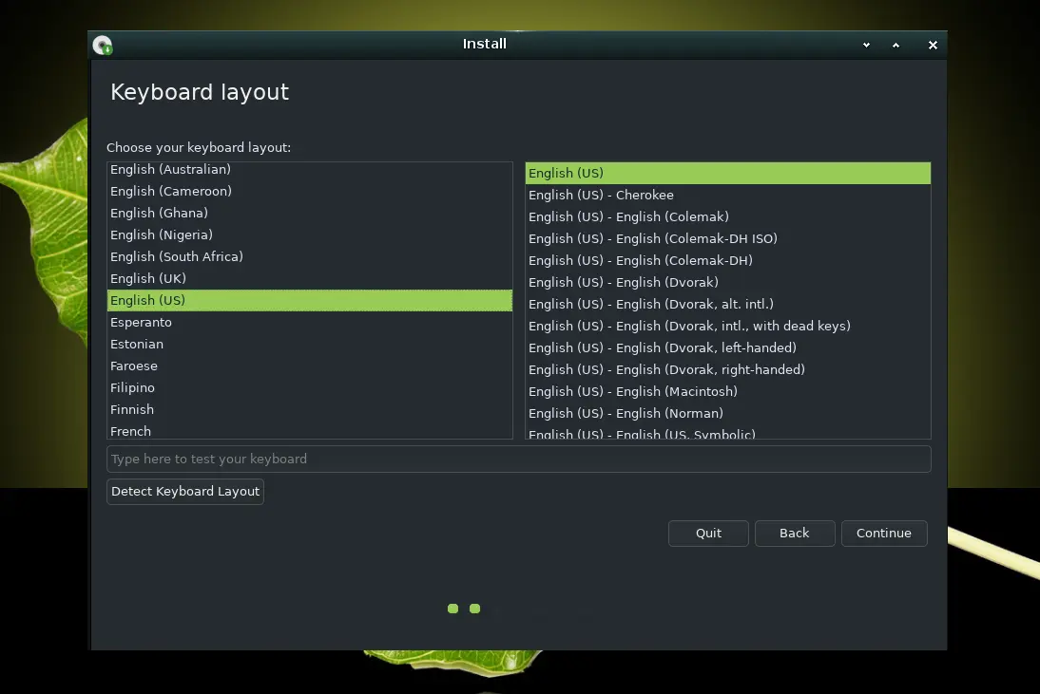Select the English (Dvorak) variant
The image size is (1040, 694).
pyautogui.click(x=623, y=282)
